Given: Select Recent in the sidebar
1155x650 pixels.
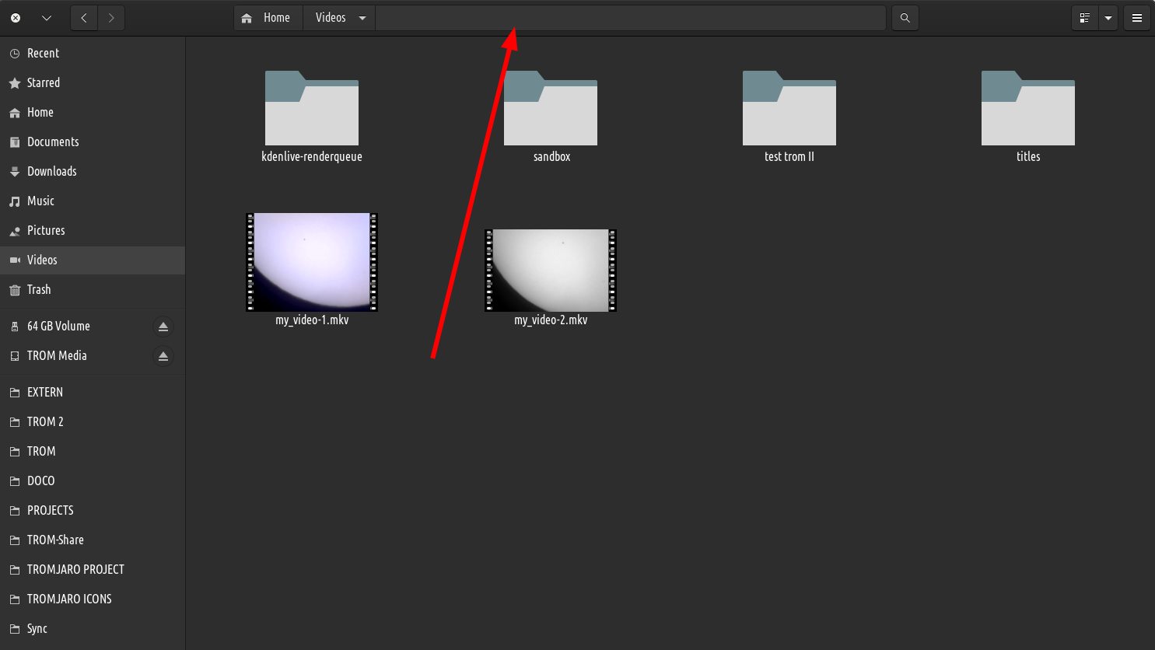Looking at the screenshot, I should 43,53.
